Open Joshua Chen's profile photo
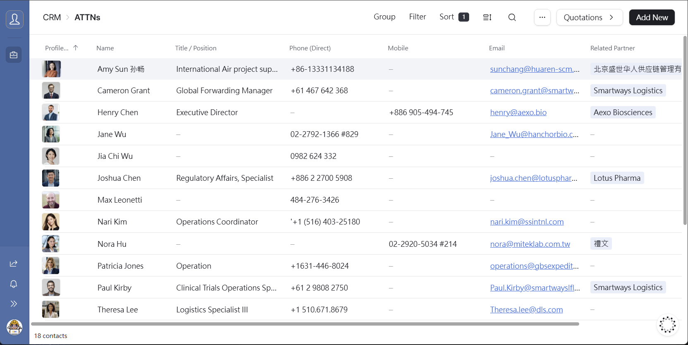 tap(51, 178)
